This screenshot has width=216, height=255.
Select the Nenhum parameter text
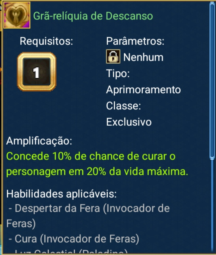click(x=143, y=57)
